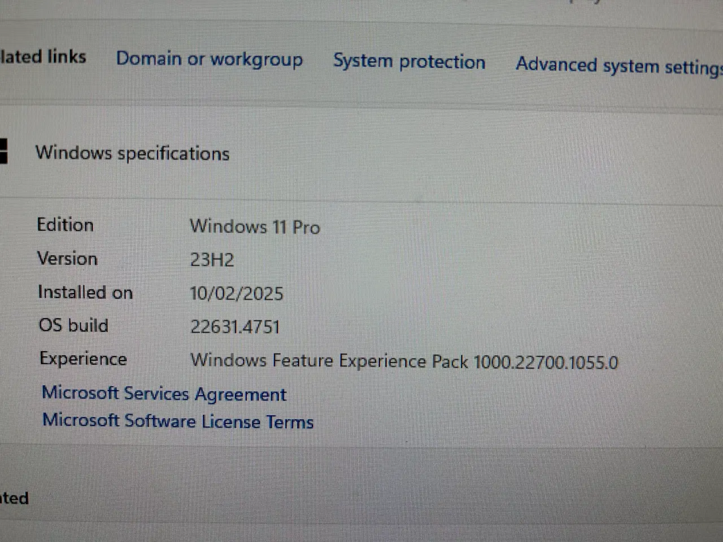Click the Experience label

coord(84,359)
